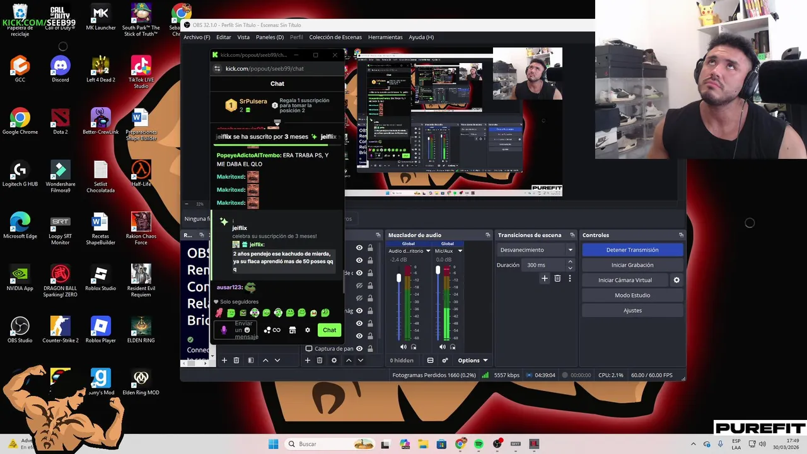Open Discord desktop shortcut
The image size is (807, 454).
coord(61,69)
